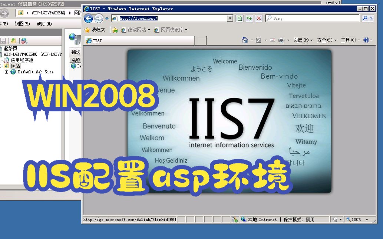Viewport: 383px width, 239px height.
Task: Click the printer icon
Action: (x=281, y=40)
